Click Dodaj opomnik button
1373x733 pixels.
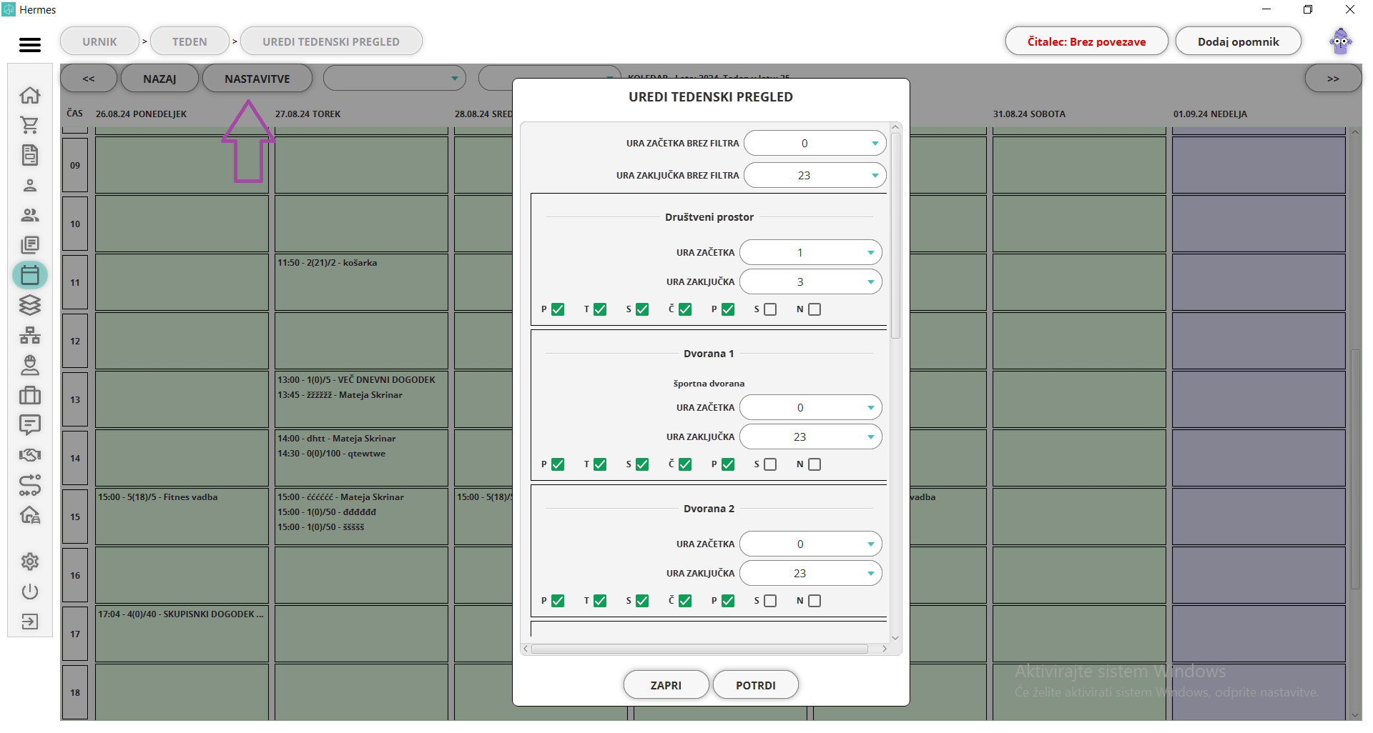click(1239, 41)
